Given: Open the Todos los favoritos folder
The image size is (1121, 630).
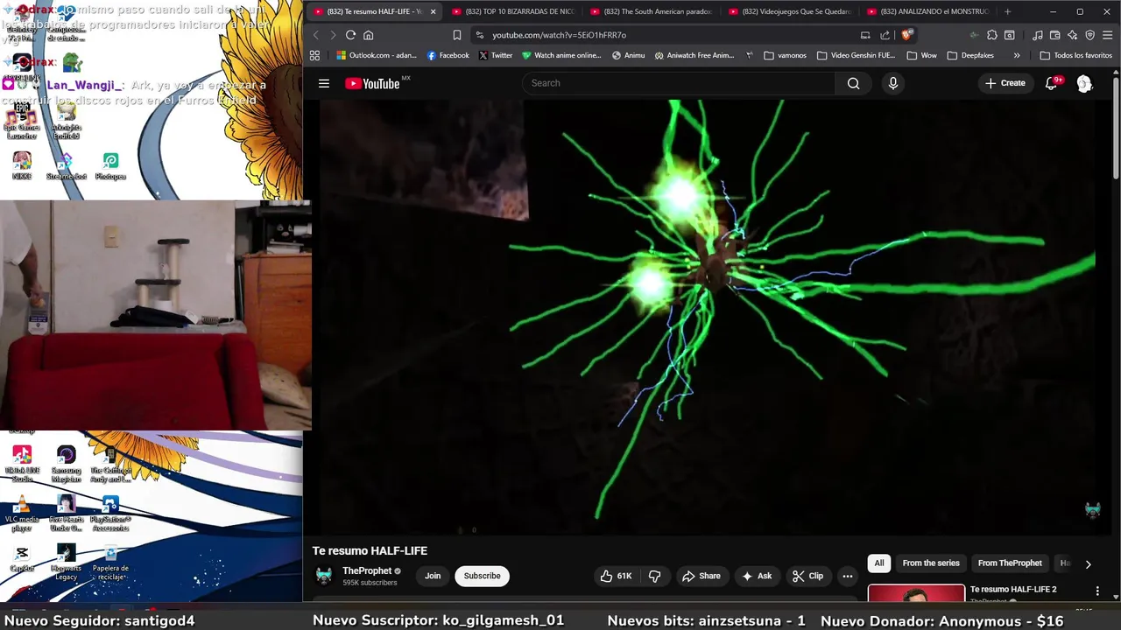Looking at the screenshot, I should 1075,55.
